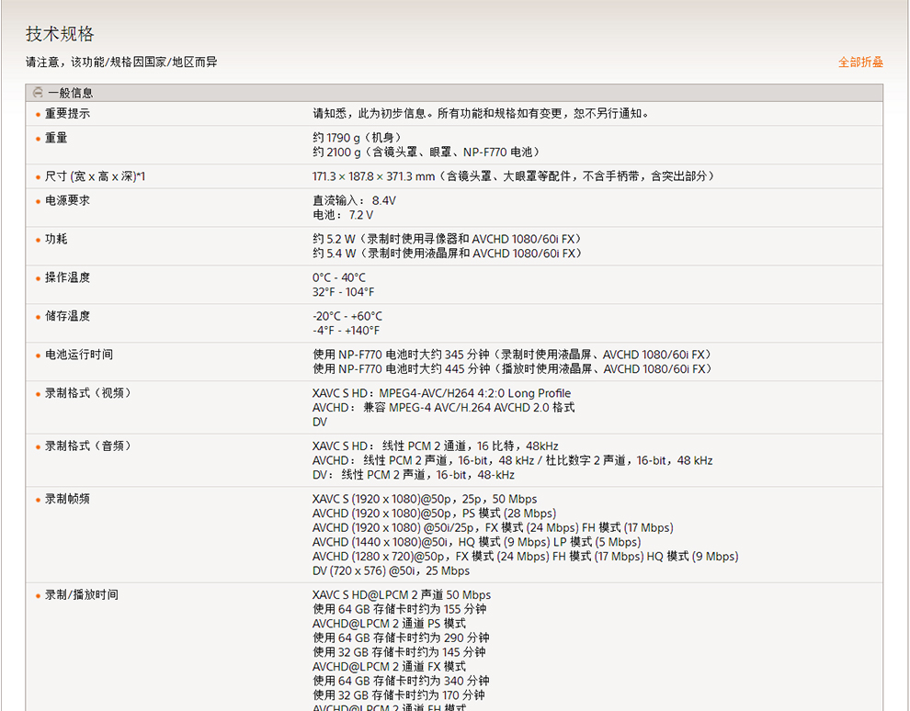This screenshot has height=711, width=910.
Task: Click the 约 2100 g weight value line
Action: coord(427,152)
